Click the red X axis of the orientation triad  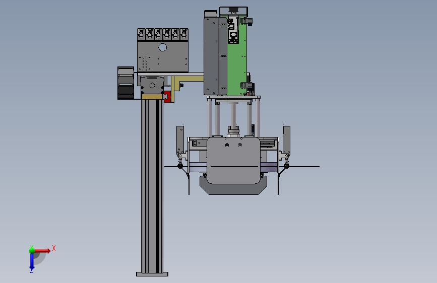tap(42, 251)
